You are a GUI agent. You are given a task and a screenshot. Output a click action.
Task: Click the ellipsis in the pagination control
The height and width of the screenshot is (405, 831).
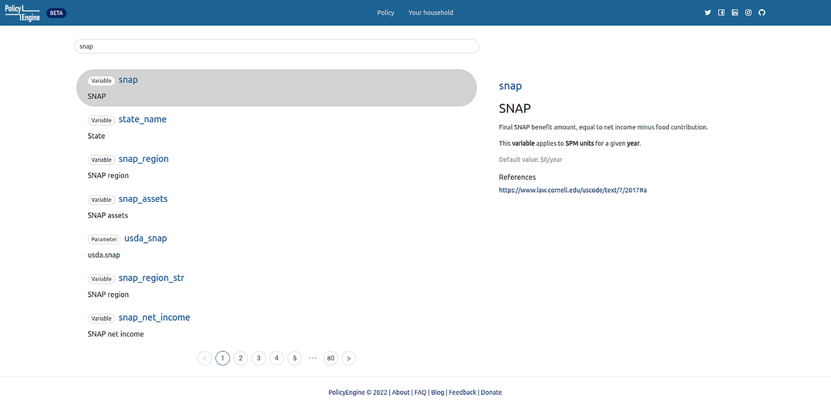pyautogui.click(x=312, y=358)
